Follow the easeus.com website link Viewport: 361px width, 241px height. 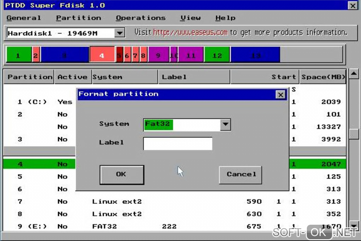[x=190, y=32]
